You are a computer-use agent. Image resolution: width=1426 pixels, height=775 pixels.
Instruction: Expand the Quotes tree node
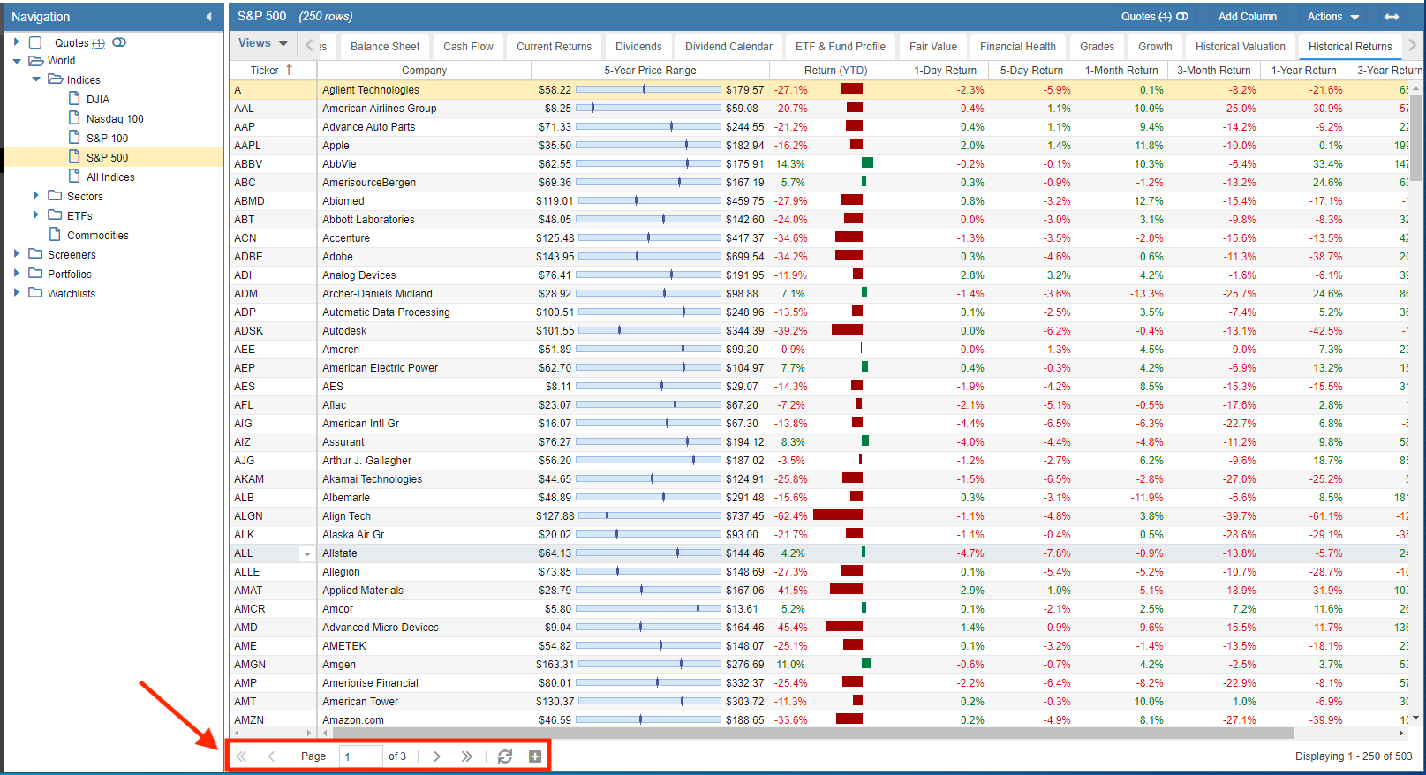tap(17, 41)
